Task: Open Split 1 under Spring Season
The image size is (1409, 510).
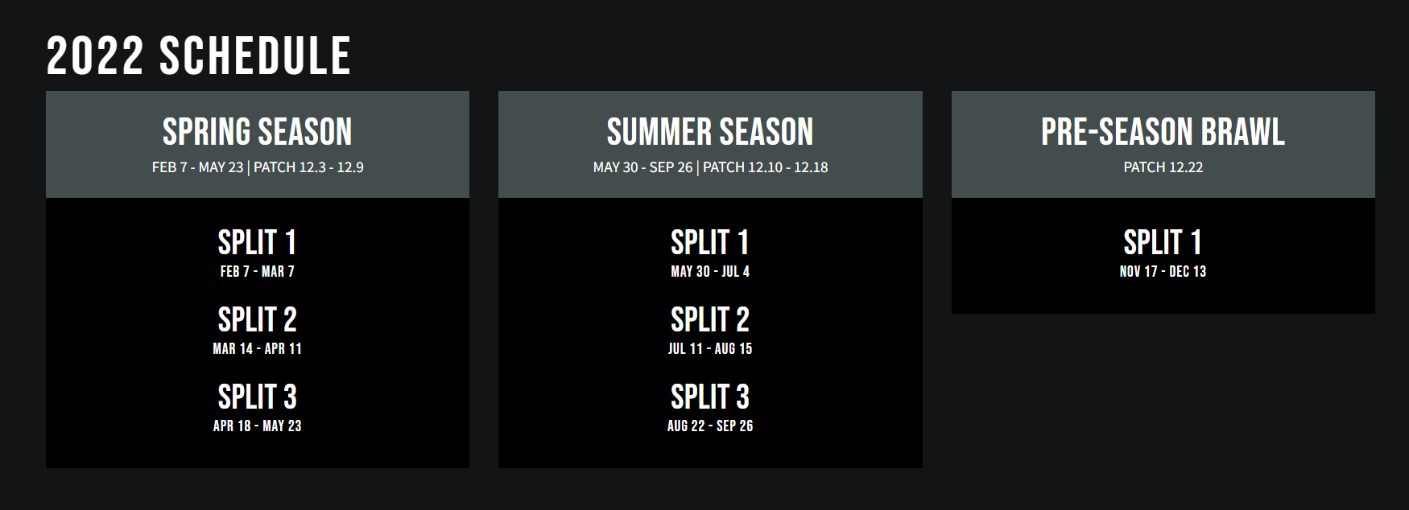Action: [x=258, y=242]
